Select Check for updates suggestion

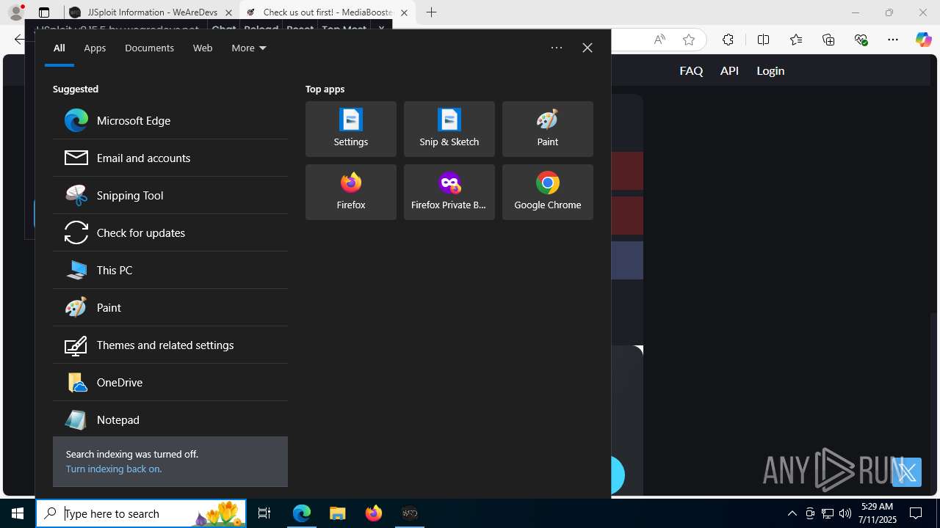[x=170, y=232]
